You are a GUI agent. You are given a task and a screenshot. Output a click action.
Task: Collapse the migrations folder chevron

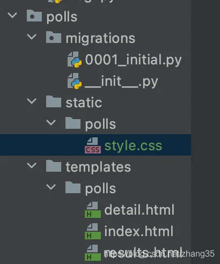pos(32,37)
